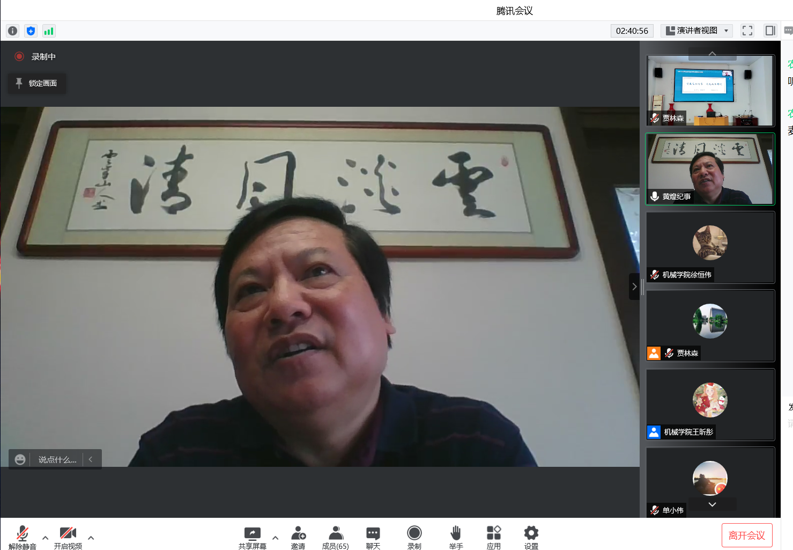Open the Apps (应用) icon

(x=493, y=537)
